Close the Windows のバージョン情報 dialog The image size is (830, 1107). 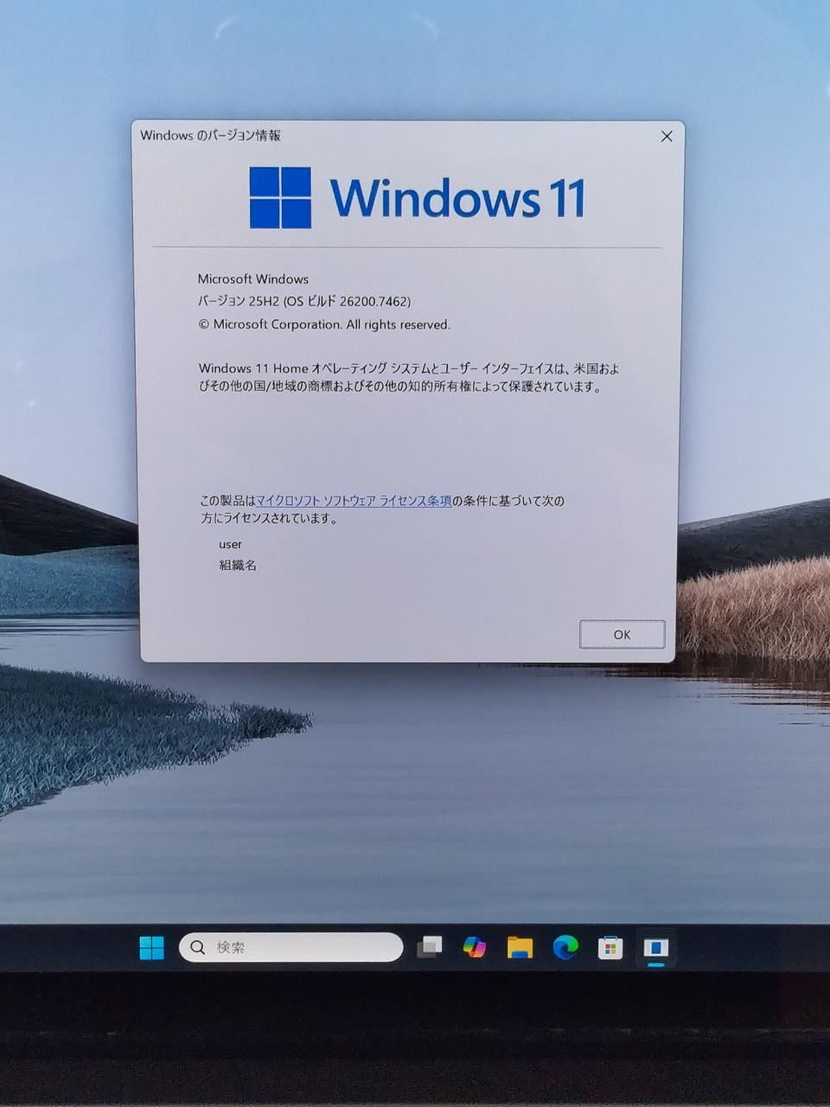point(667,136)
